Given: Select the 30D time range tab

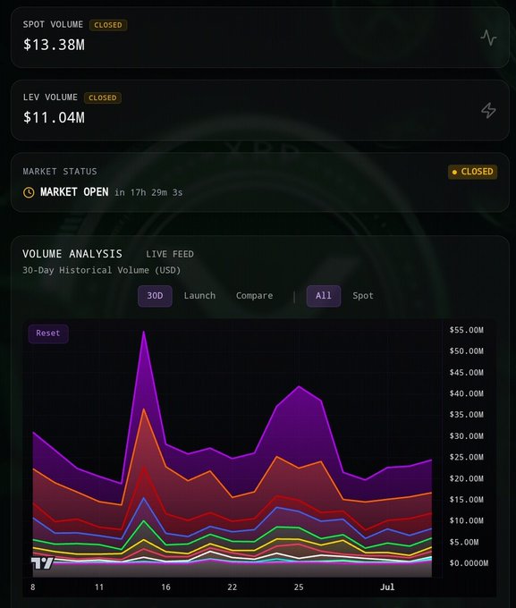Looking at the screenshot, I should click(x=155, y=296).
